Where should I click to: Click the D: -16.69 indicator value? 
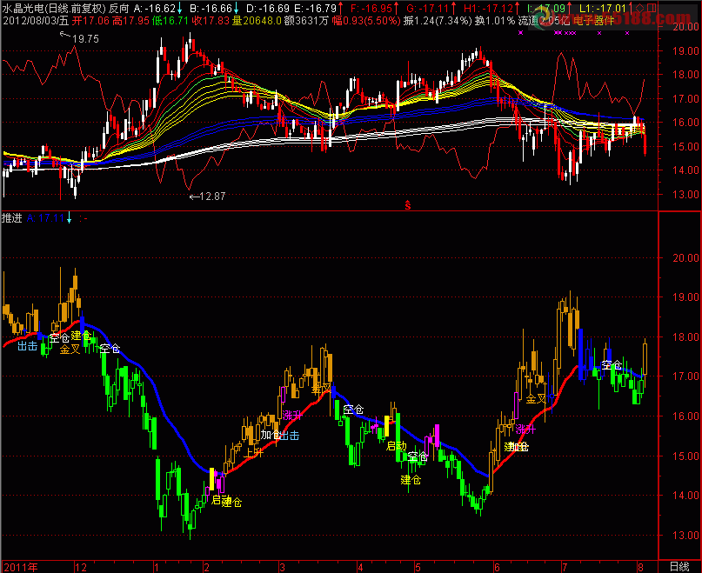click(268, 8)
